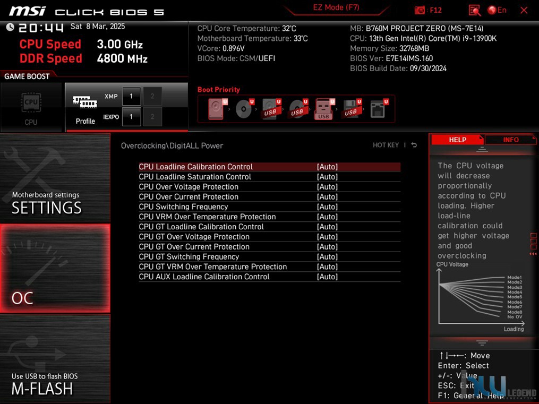The image size is (539, 404).
Task: Change language with the En globe icon
Action: [x=497, y=10]
